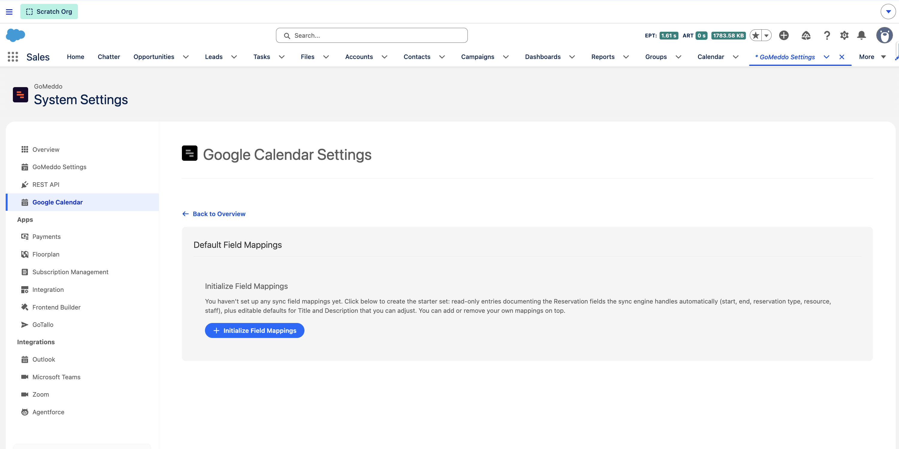Open the Help question mark icon
Image resolution: width=899 pixels, height=449 pixels.
(827, 35)
